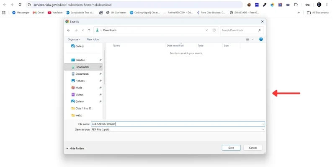
Task: Open recent locations chevron in Save As
Action: pos(83,30)
